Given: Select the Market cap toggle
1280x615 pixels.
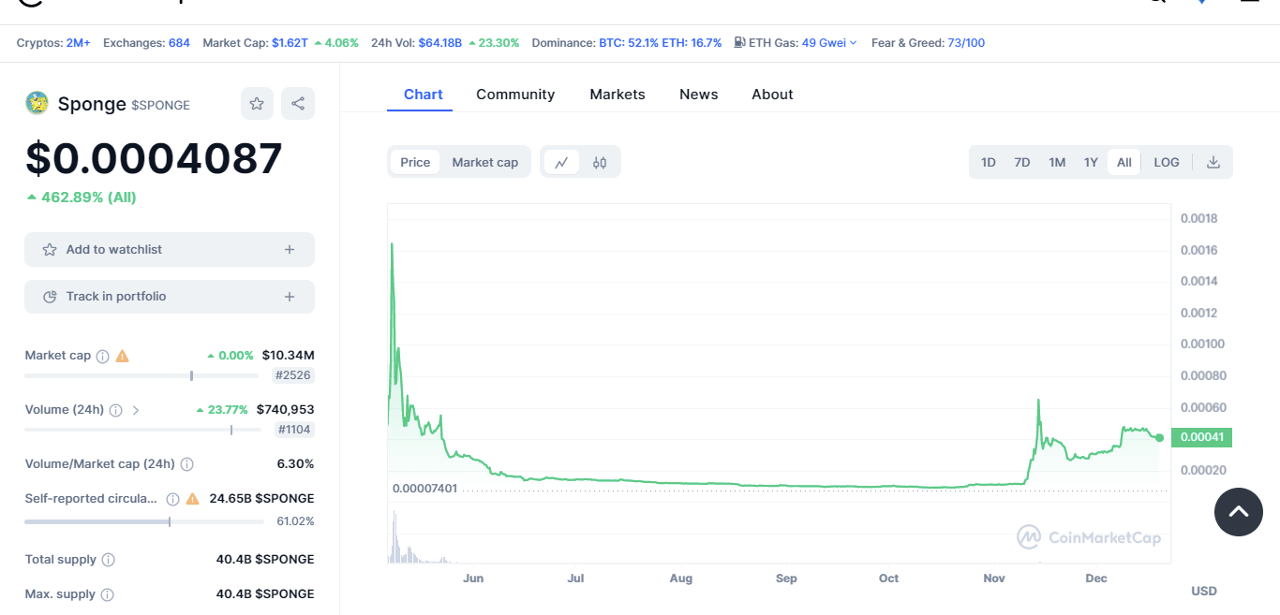Looking at the screenshot, I should (x=485, y=162).
